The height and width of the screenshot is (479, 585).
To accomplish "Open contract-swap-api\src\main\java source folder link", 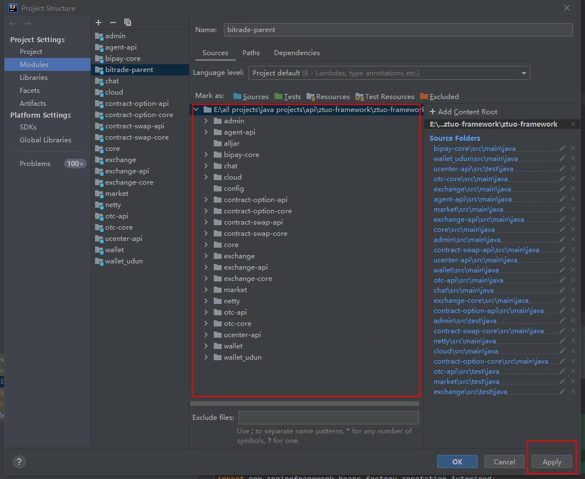I will (x=486, y=250).
